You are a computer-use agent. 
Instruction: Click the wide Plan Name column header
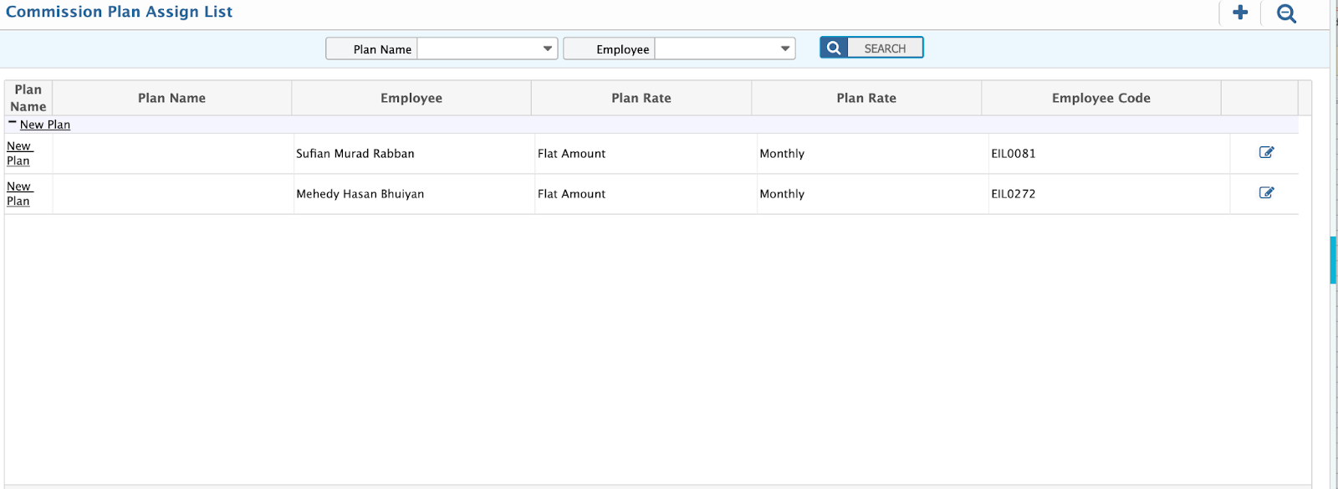click(171, 98)
